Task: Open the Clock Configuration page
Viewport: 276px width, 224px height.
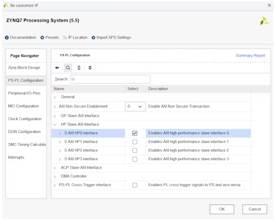Action: pos(24,119)
